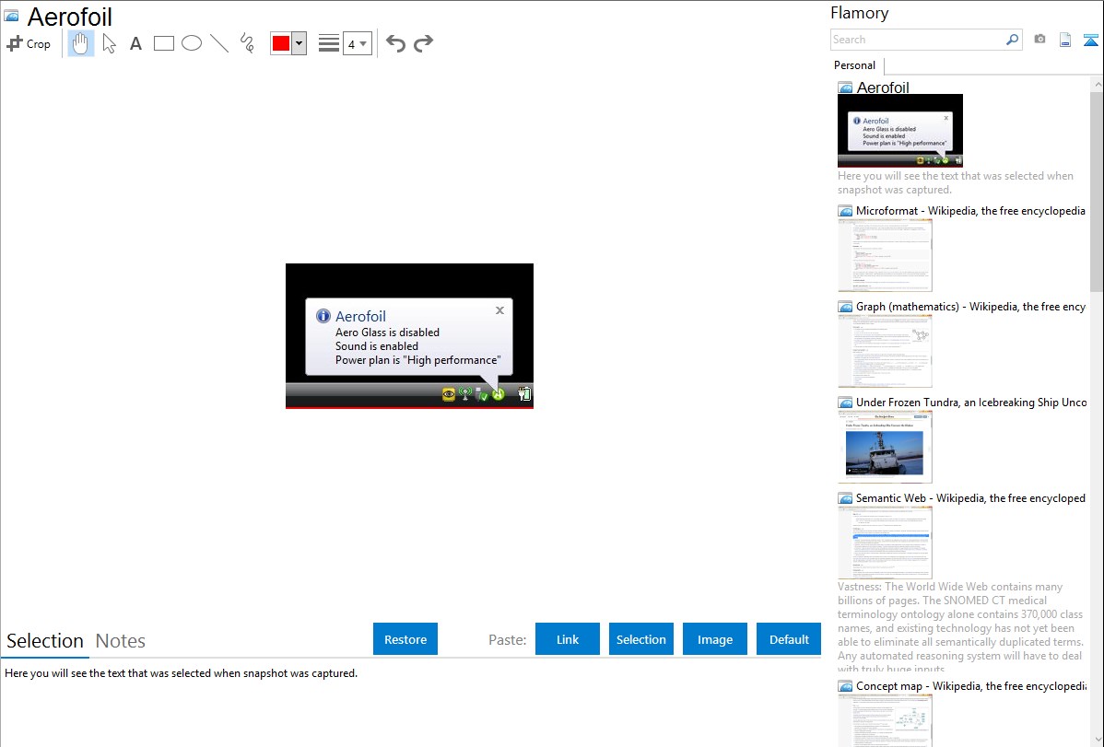Click the blue upload icon next to the page icon
Image resolution: width=1104 pixels, height=747 pixels.
tap(1090, 41)
